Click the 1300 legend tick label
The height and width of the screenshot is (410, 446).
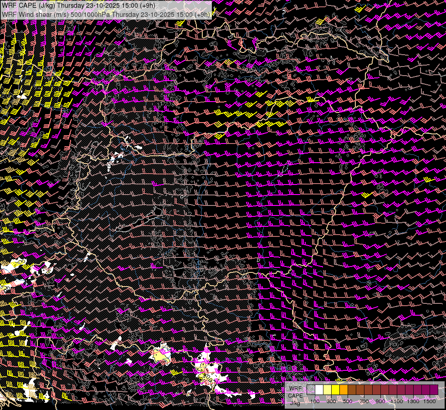click(413, 401)
